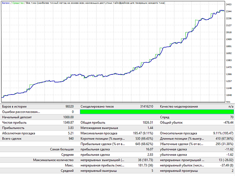Click short positions value 530 (69.43%)

pos(144,139)
